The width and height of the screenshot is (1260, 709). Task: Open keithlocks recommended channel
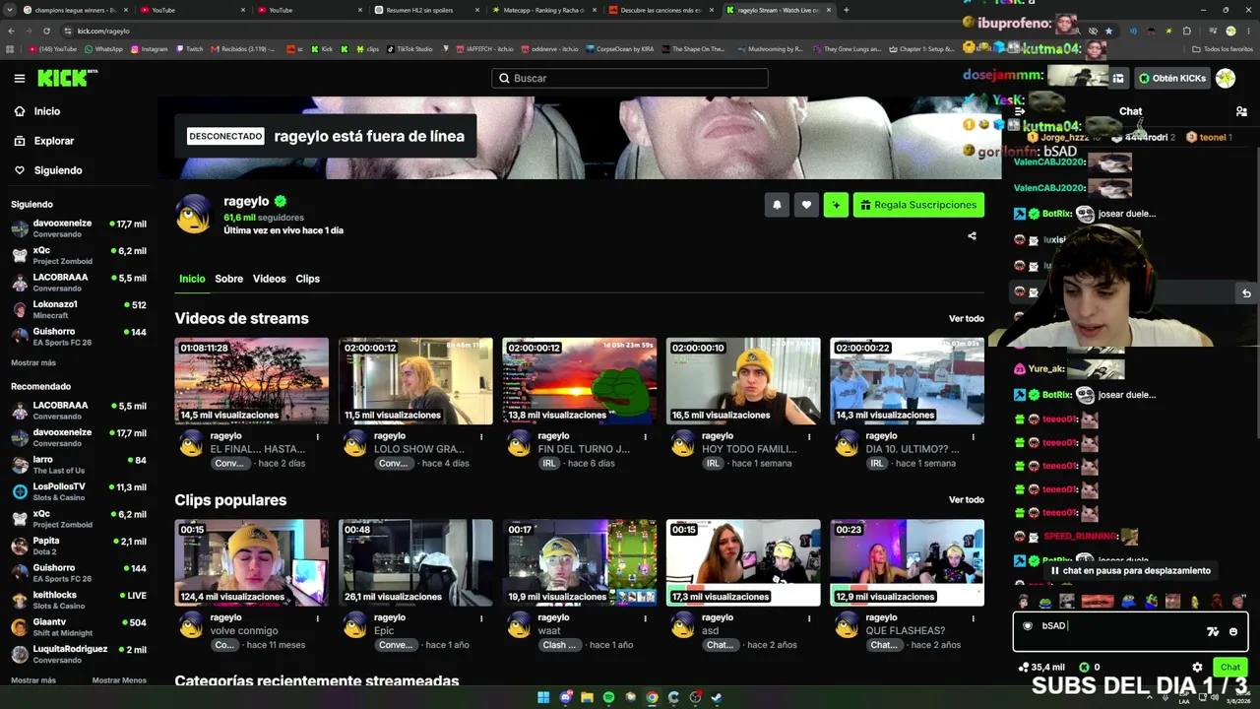tap(79, 600)
